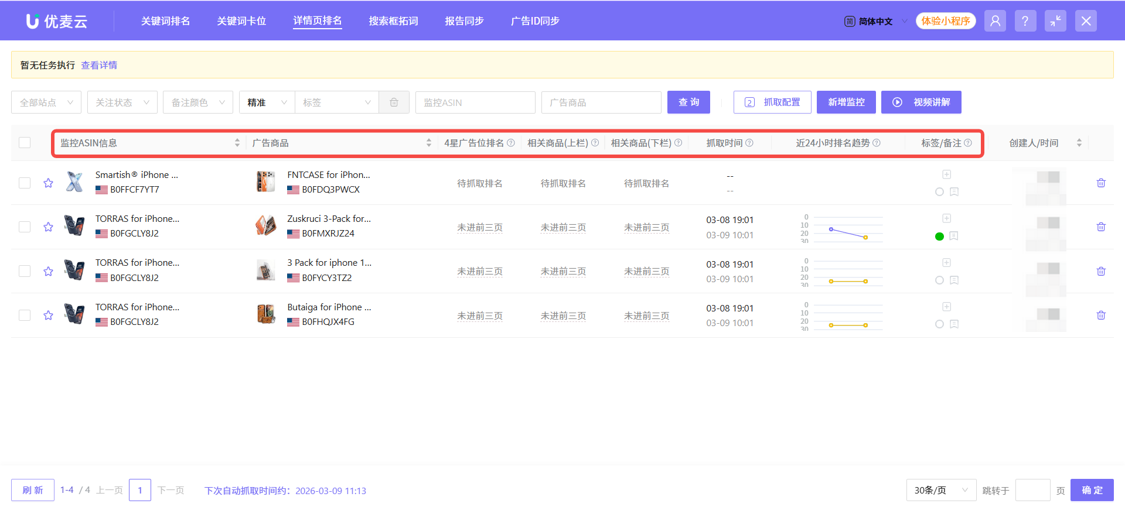Toggle the select-all header checkbox
The height and width of the screenshot is (514, 1125).
tap(25, 143)
